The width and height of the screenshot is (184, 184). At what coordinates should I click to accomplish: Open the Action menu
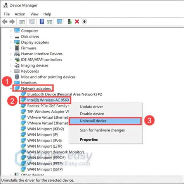(20, 14)
